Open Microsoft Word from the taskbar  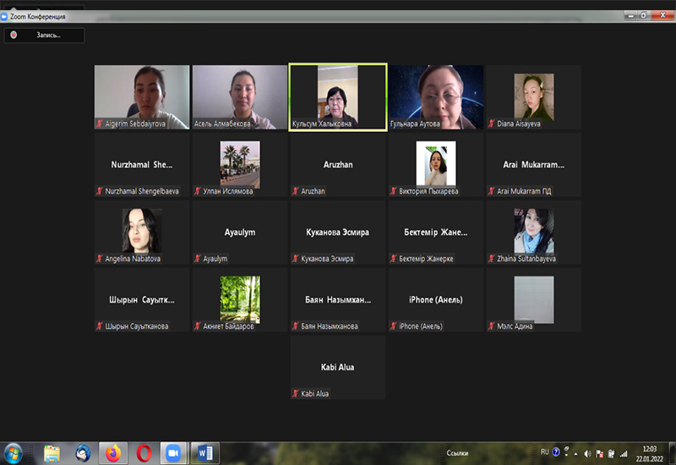pyautogui.click(x=205, y=453)
